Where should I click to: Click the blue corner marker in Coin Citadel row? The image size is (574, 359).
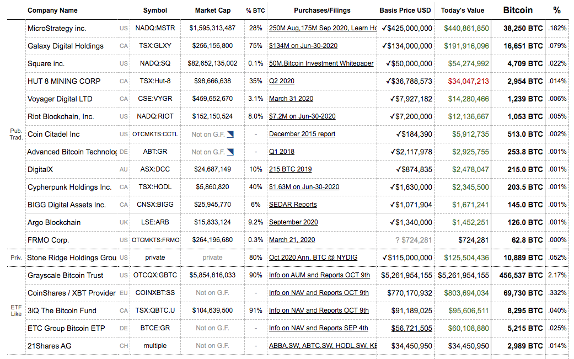coord(230,134)
